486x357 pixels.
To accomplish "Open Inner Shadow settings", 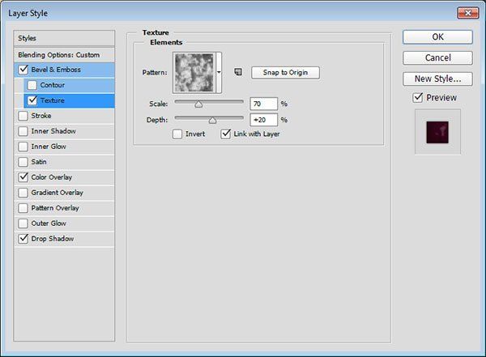I will (64, 131).
